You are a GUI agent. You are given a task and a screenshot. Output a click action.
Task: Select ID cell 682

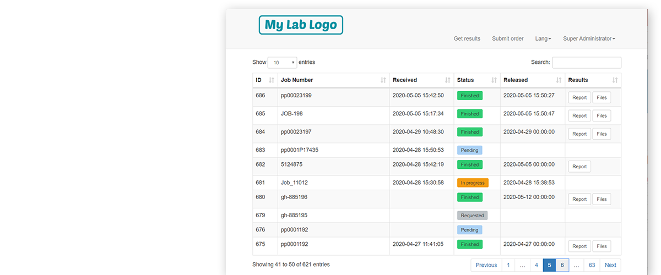(265, 166)
